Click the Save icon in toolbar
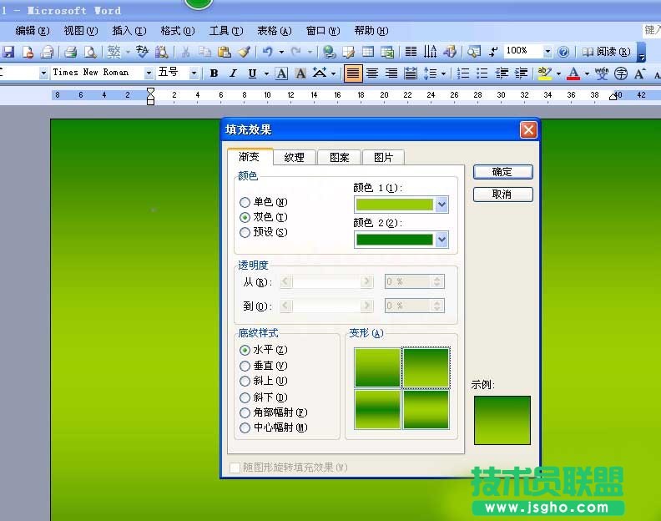 point(8,52)
